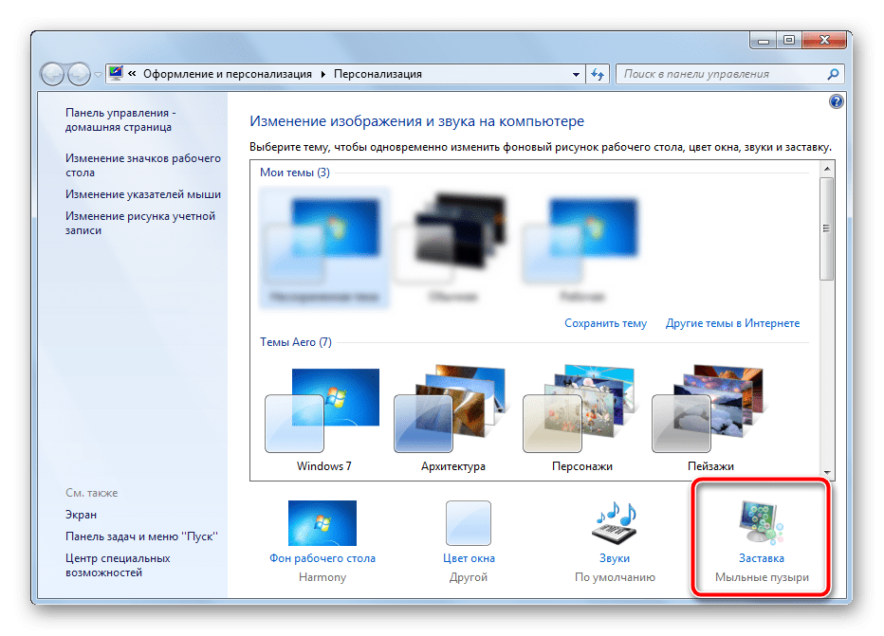Click the control panel icon in address bar

click(x=116, y=73)
